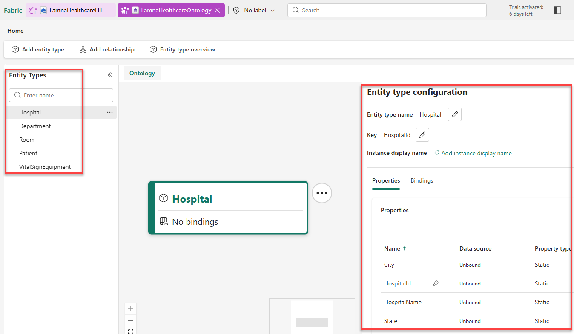Click the No bindings icon on the Hospital node
This screenshot has width=574, height=334.
(164, 221)
